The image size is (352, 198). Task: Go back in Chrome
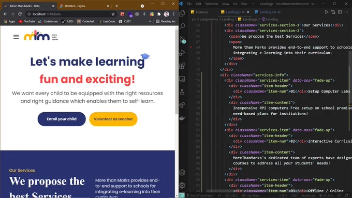[5, 14]
